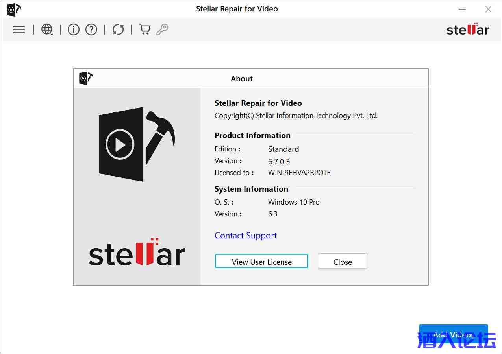Viewport: 502px width, 354px height.
Task: Click the copyright line text
Action: pos(296,116)
